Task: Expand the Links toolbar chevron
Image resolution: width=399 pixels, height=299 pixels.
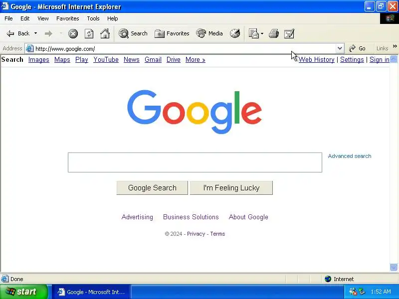Action: 395,46
